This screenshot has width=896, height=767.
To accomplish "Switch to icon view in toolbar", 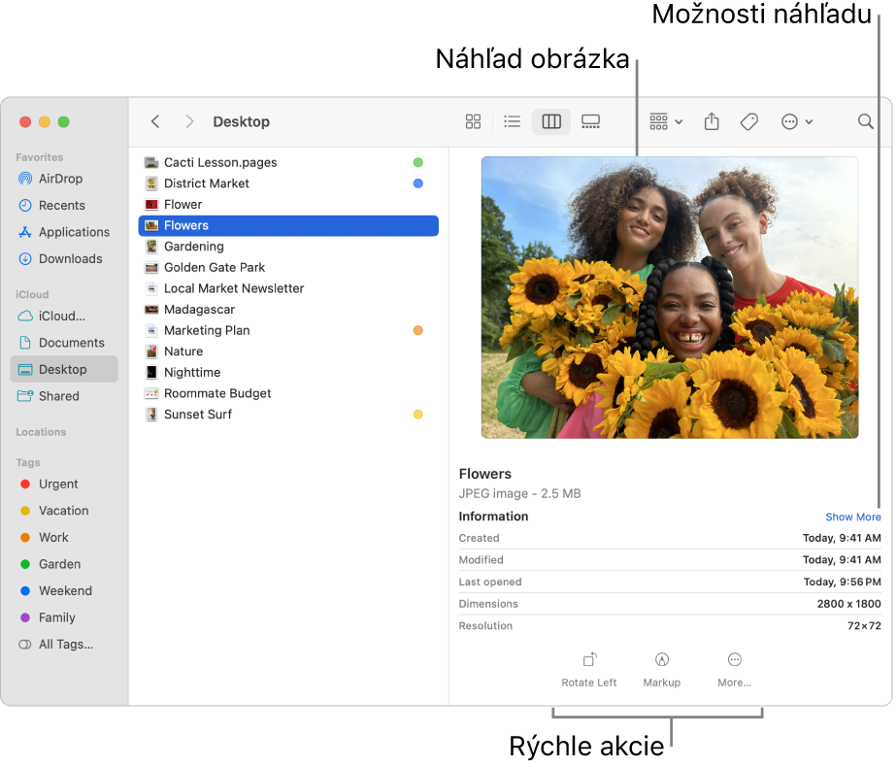I will 473,121.
